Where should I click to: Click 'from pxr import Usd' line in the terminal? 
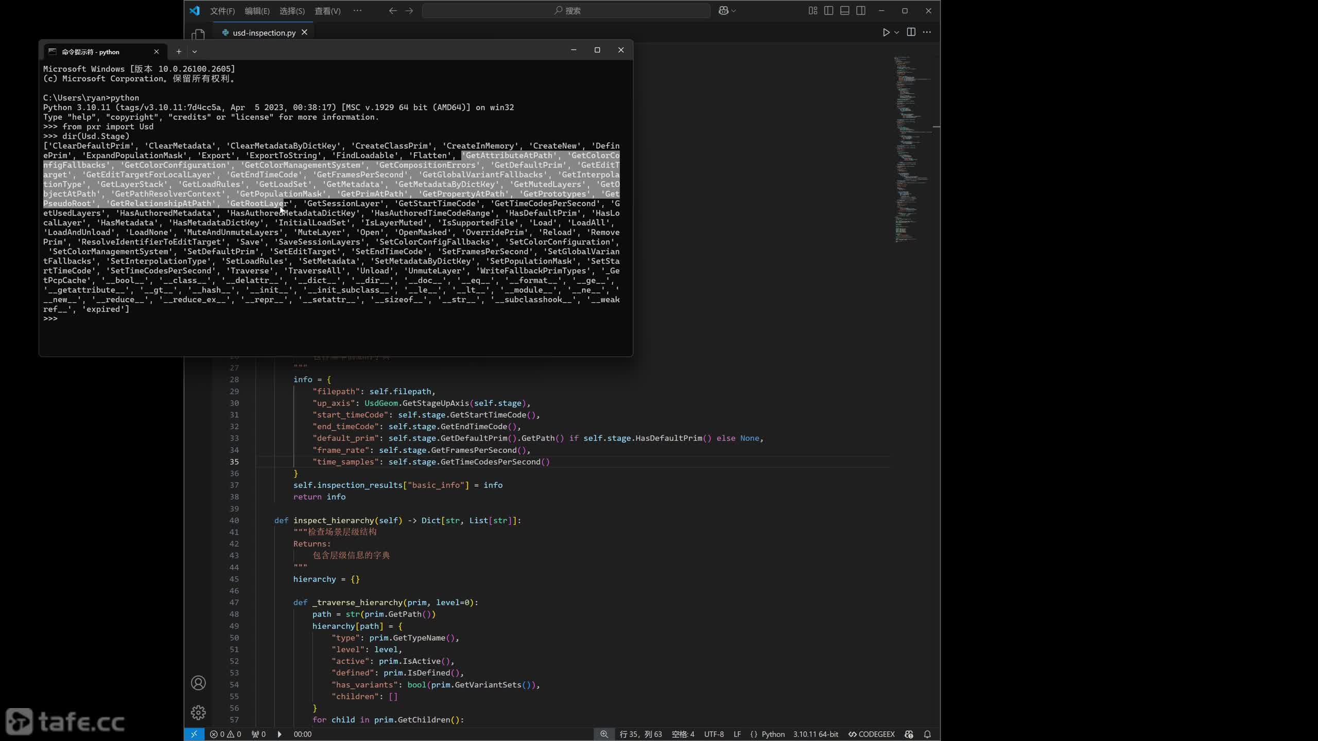[108, 127]
